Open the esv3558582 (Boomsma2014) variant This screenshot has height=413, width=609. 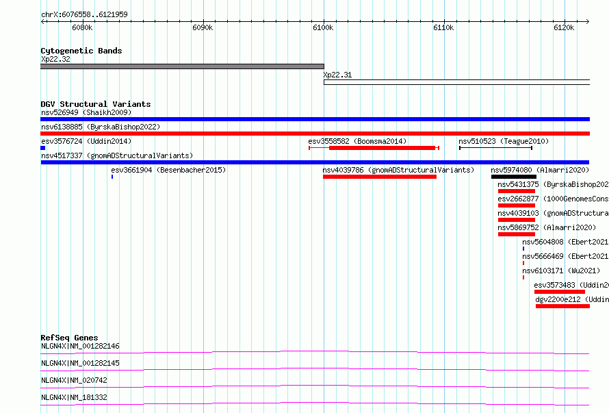coord(374,148)
